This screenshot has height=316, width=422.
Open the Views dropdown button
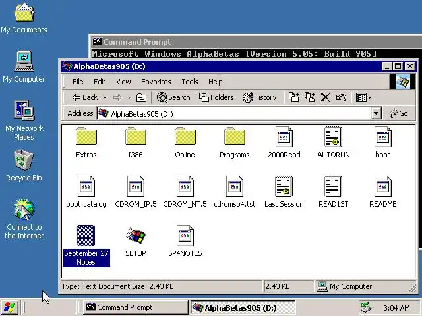click(x=363, y=97)
